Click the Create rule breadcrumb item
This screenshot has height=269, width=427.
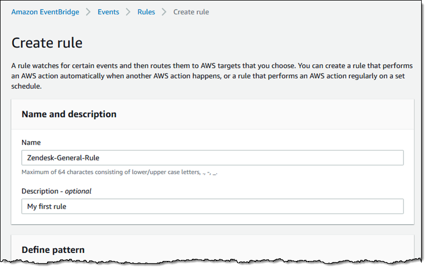click(191, 12)
